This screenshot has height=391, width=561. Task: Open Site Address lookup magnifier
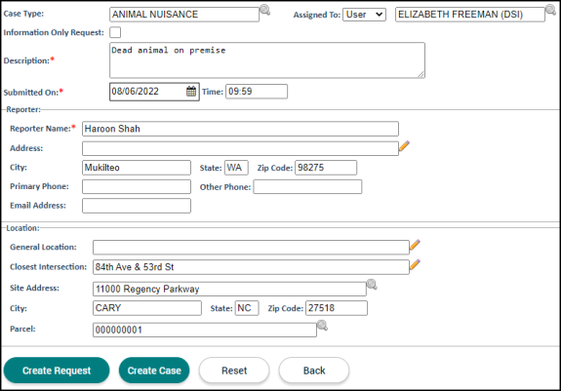(372, 285)
